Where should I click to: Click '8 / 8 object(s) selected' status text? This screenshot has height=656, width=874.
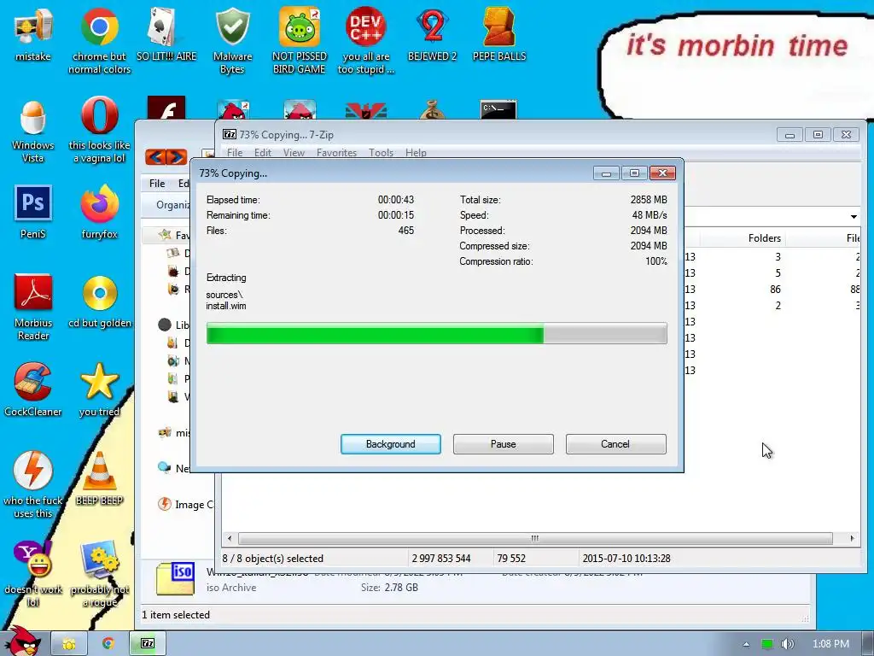point(272,559)
